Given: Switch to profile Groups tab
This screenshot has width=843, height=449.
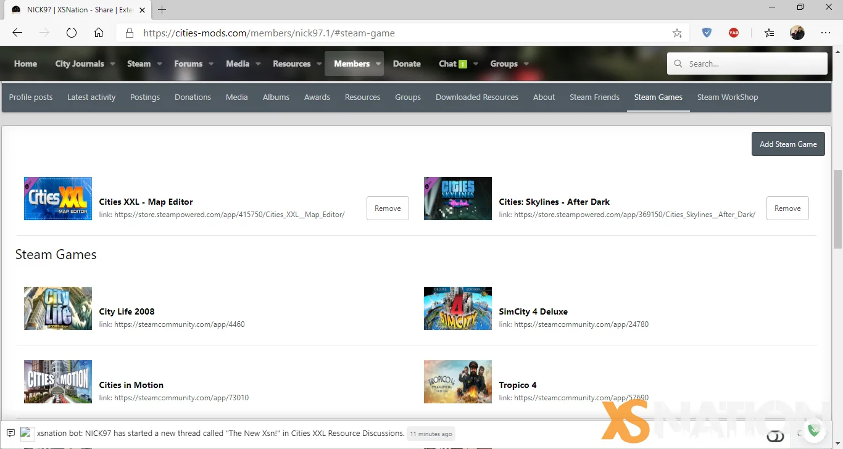Looking at the screenshot, I should pos(408,97).
